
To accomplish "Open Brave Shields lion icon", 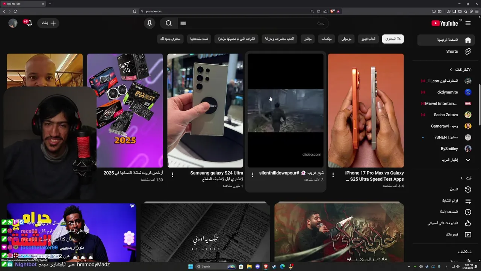I will (333, 11).
